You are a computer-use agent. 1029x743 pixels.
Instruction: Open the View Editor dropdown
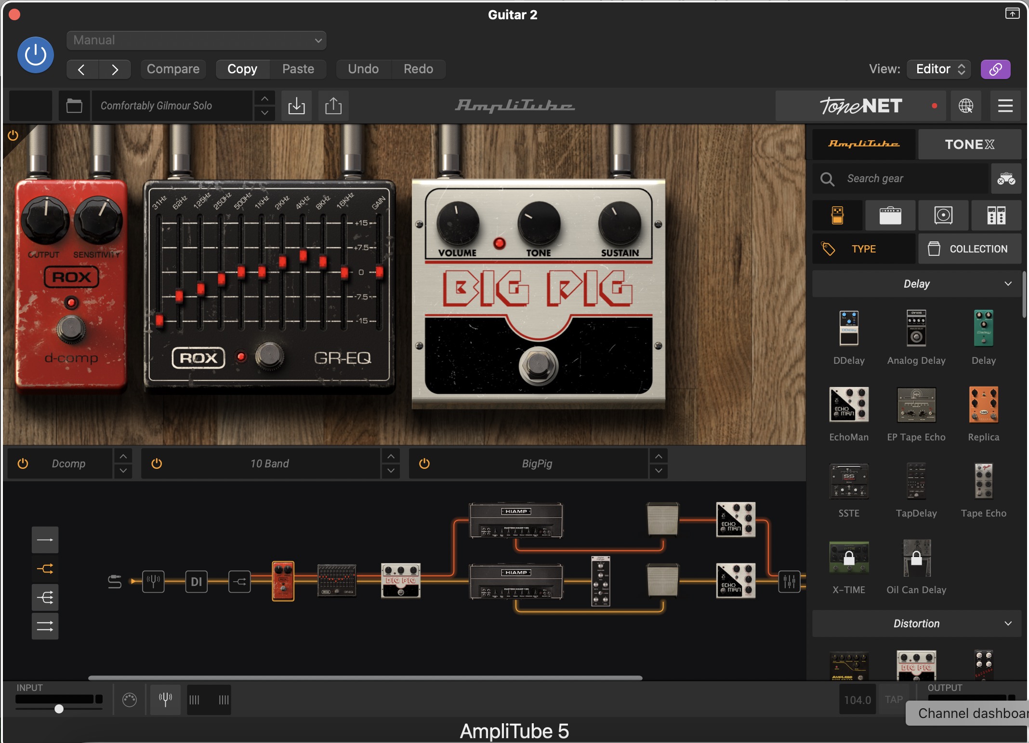939,69
